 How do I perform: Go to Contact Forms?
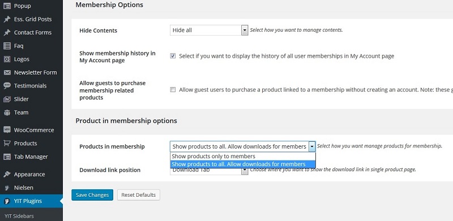pos(33,32)
